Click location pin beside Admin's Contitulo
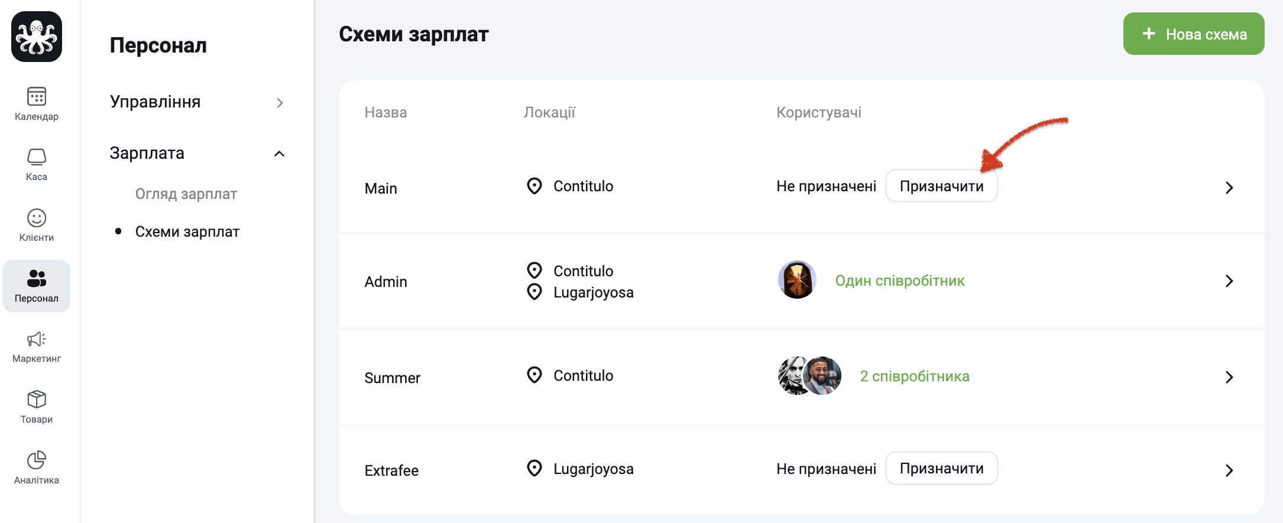Viewport: 1283px width, 523px height. pos(534,271)
